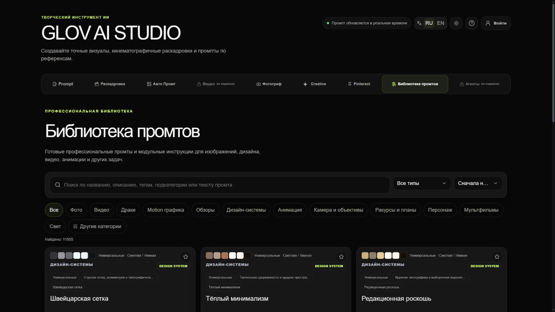Click the Швейцарская сетка tag chip
555x312 pixels.
[x=67, y=287]
